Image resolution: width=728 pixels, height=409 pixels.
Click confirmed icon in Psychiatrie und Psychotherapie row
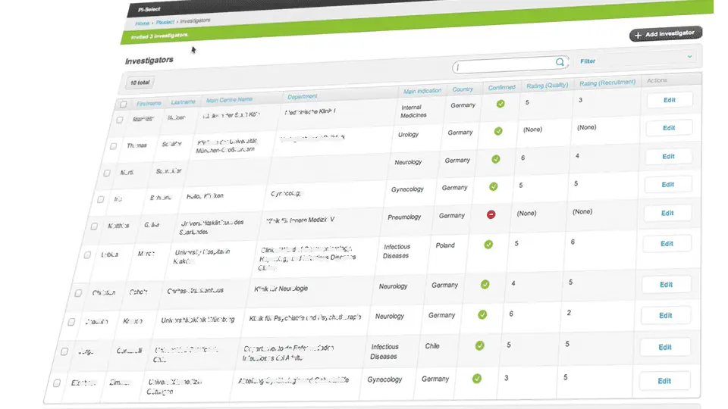click(x=482, y=314)
